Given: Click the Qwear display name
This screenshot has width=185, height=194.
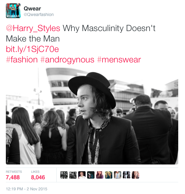Looking at the screenshot, I should (x=32, y=9).
